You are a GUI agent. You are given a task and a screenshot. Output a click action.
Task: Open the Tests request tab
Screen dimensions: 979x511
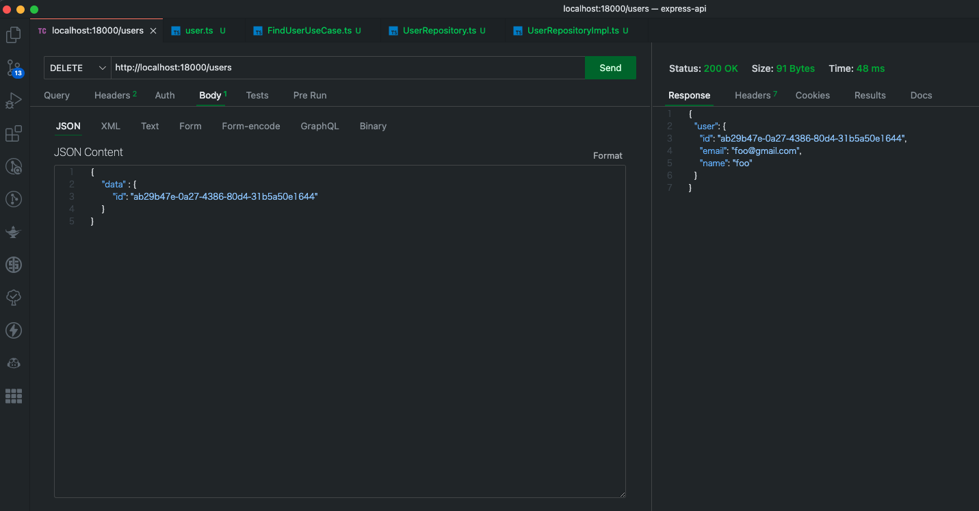coord(257,95)
